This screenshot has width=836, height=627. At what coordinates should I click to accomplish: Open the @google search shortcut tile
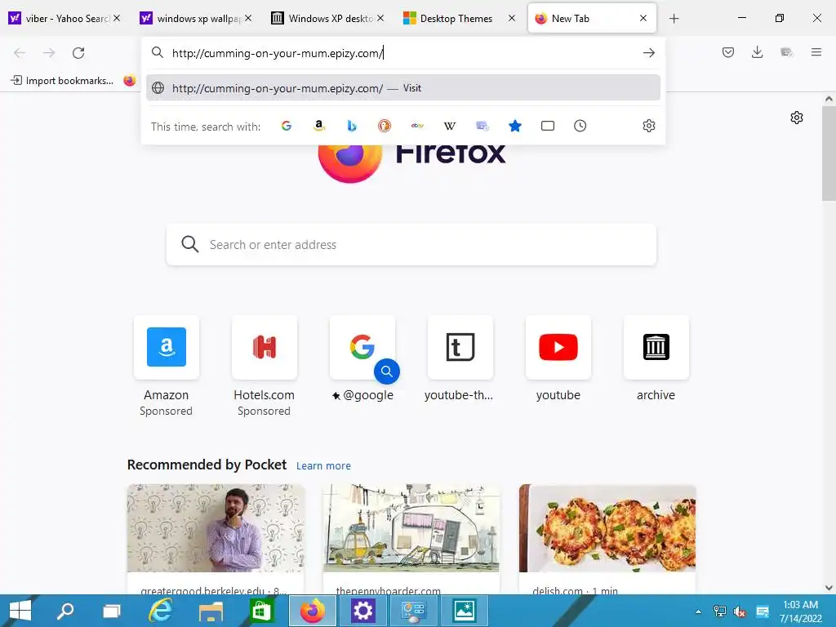pyautogui.click(x=362, y=347)
